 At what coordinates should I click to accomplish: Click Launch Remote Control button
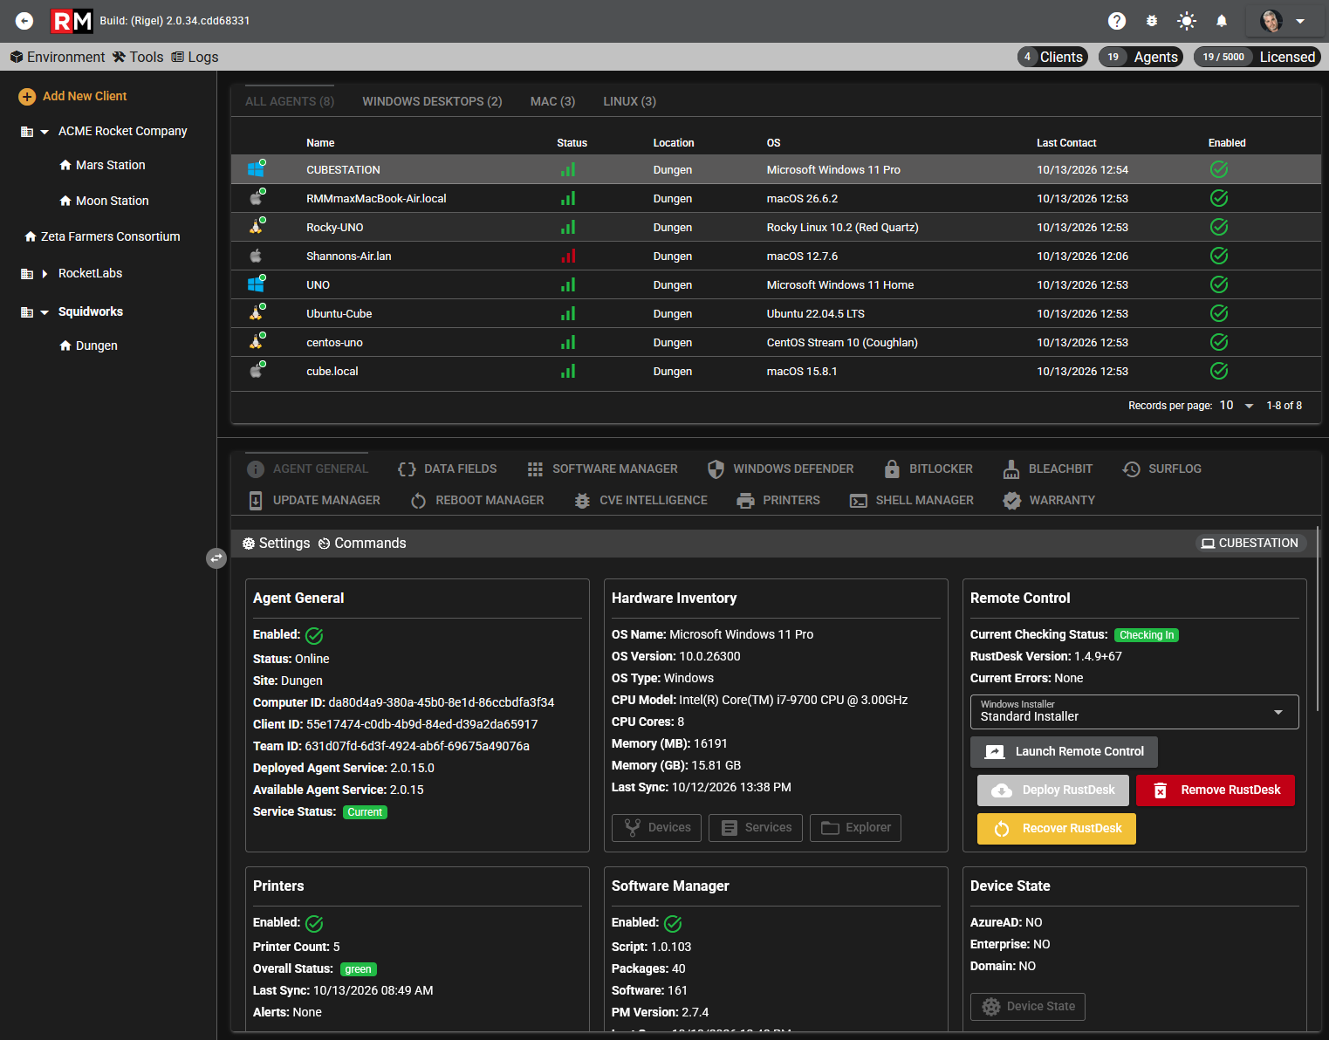click(1064, 751)
